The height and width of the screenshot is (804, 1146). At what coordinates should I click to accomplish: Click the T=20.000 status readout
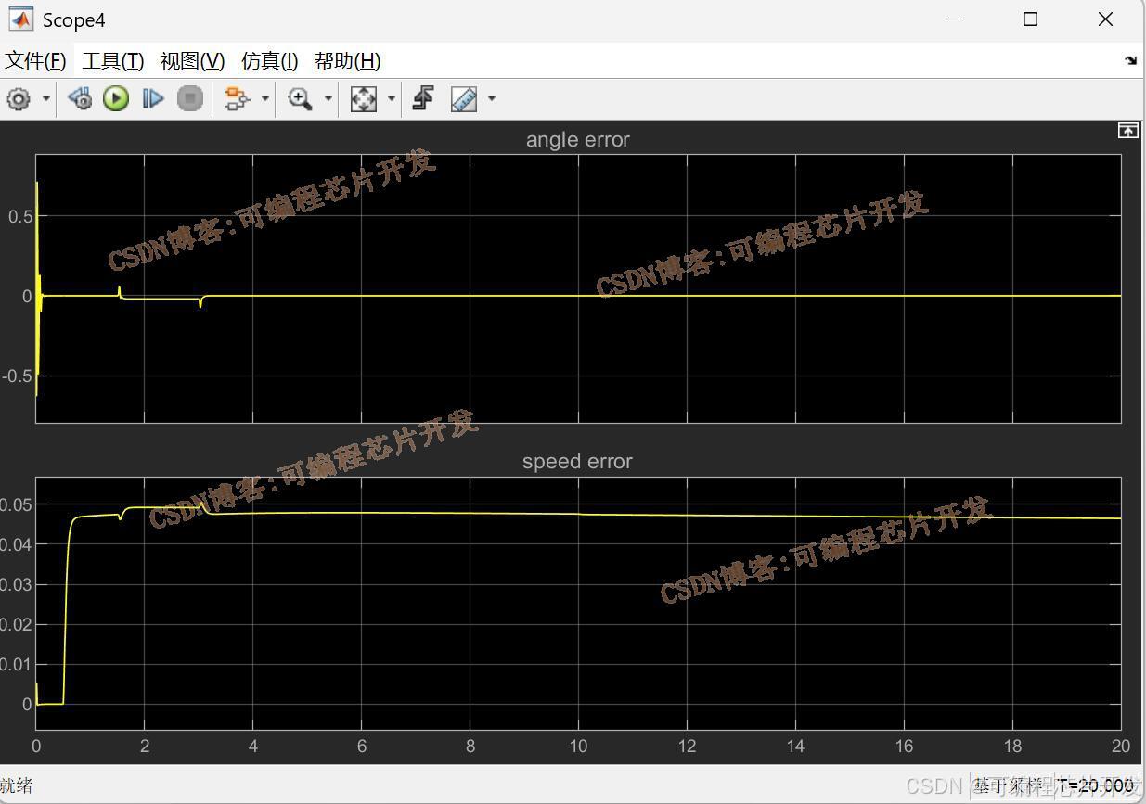point(1096,785)
